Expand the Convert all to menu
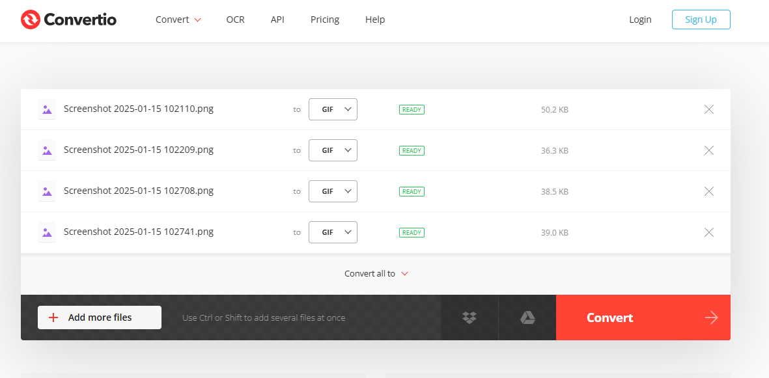This screenshot has width=769, height=378. coord(376,273)
